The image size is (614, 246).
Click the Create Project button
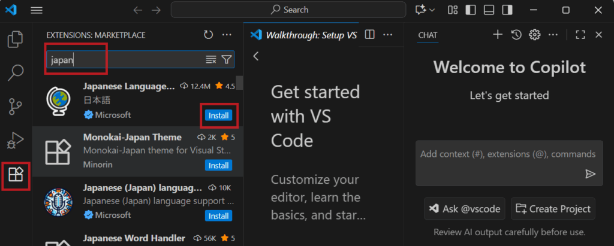coord(553,209)
